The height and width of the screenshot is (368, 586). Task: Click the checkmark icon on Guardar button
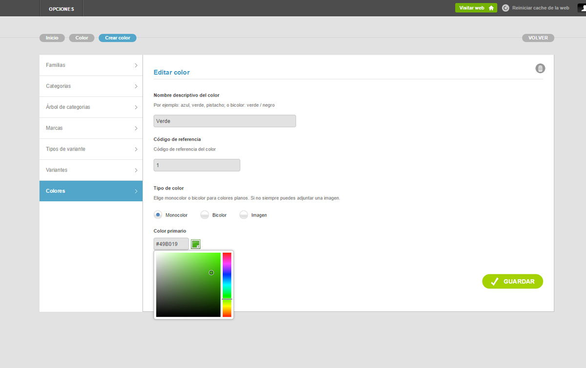click(x=494, y=281)
